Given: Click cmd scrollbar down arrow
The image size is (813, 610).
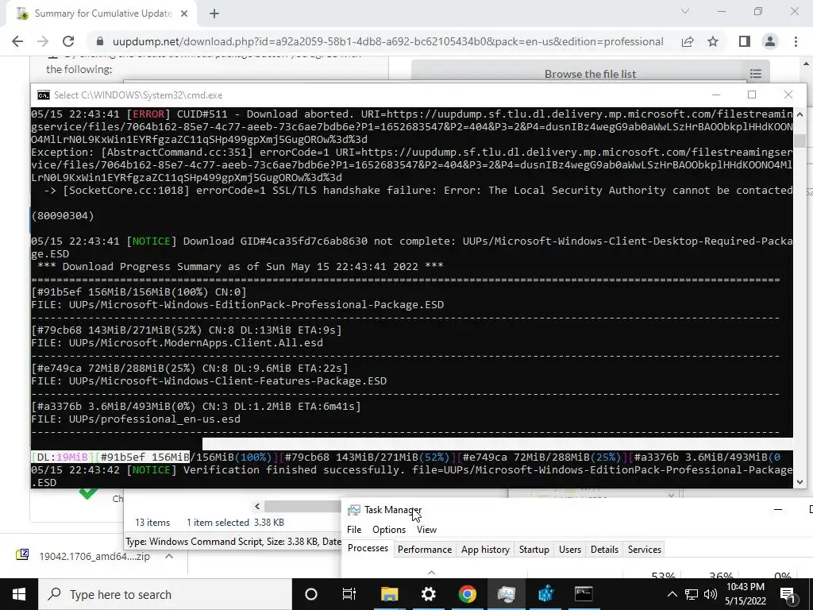Looking at the screenshot, I should coord(800,482).
